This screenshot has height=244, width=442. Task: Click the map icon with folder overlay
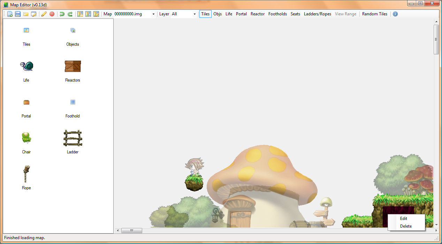(80, 14)
